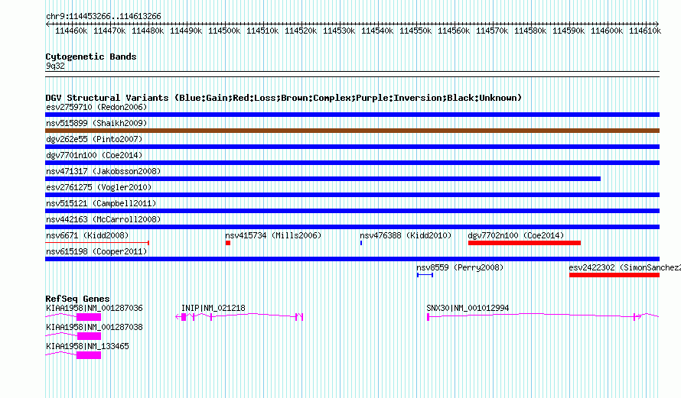Click the 114530k ruler tick label
Image resolution: width=681 pixels, height=398 pixels.
click(x=339, y=31)
